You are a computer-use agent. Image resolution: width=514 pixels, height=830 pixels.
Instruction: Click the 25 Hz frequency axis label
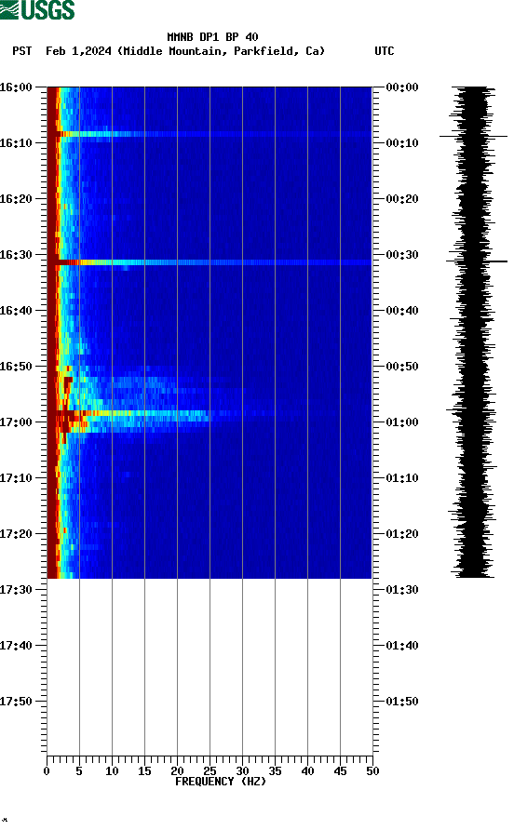(210, 771)
